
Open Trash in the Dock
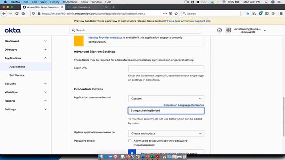[x=184, y=157]
